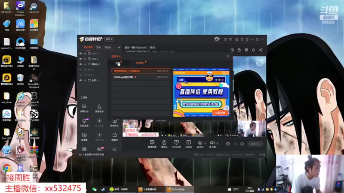
Task: Click the unlock padlock icon in top toolbar
Action: (x=239, y=50)
